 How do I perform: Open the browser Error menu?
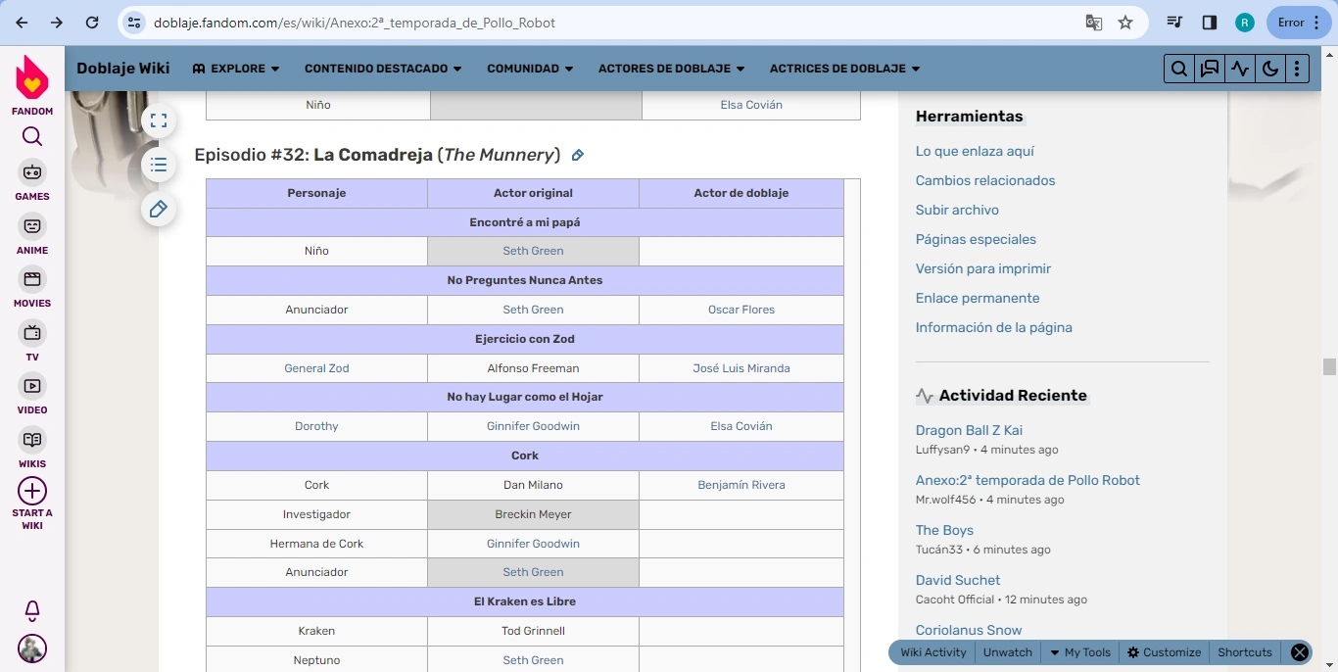click(1299, 23)
